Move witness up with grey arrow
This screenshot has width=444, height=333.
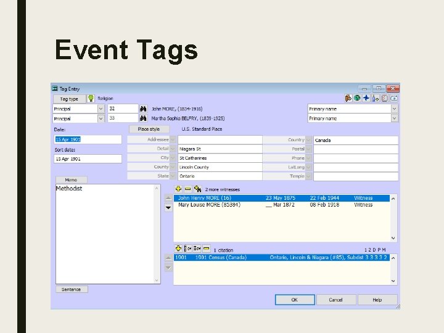tap(168, 198)
